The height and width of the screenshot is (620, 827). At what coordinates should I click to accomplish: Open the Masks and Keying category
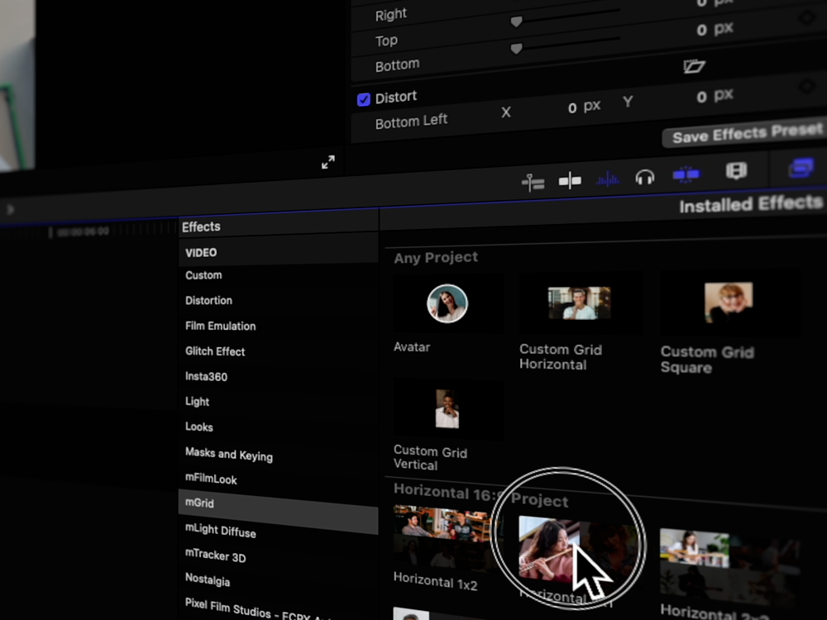tap(228, 454)
